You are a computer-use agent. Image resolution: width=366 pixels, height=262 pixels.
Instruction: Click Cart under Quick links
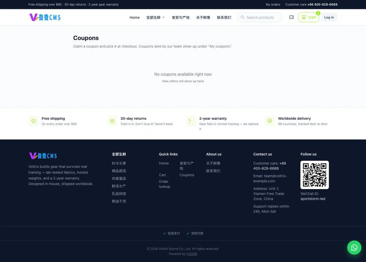coord(162,175)
